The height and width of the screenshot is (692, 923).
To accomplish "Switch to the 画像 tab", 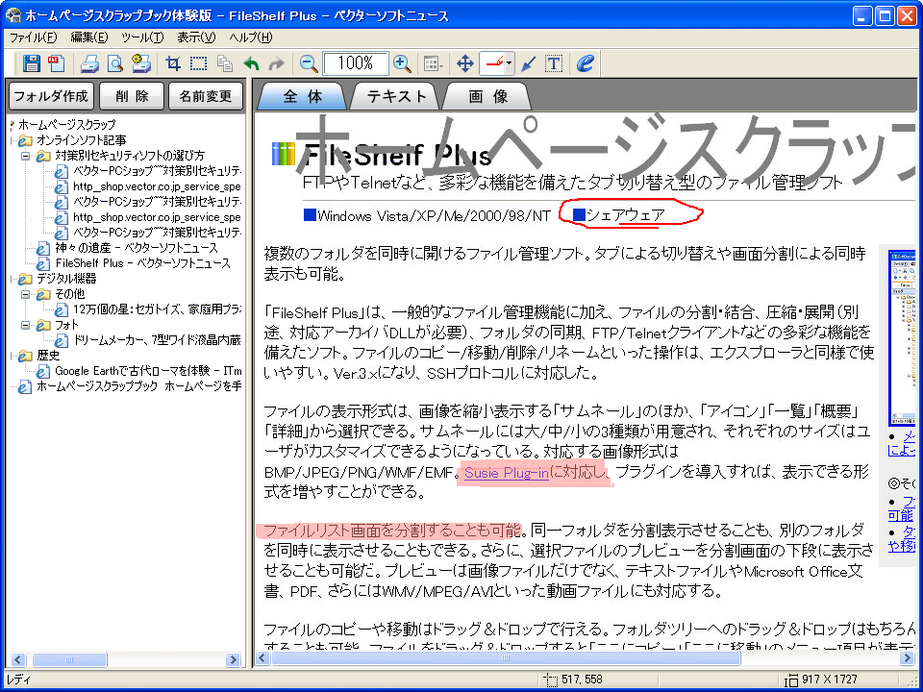I will (488, 96).
